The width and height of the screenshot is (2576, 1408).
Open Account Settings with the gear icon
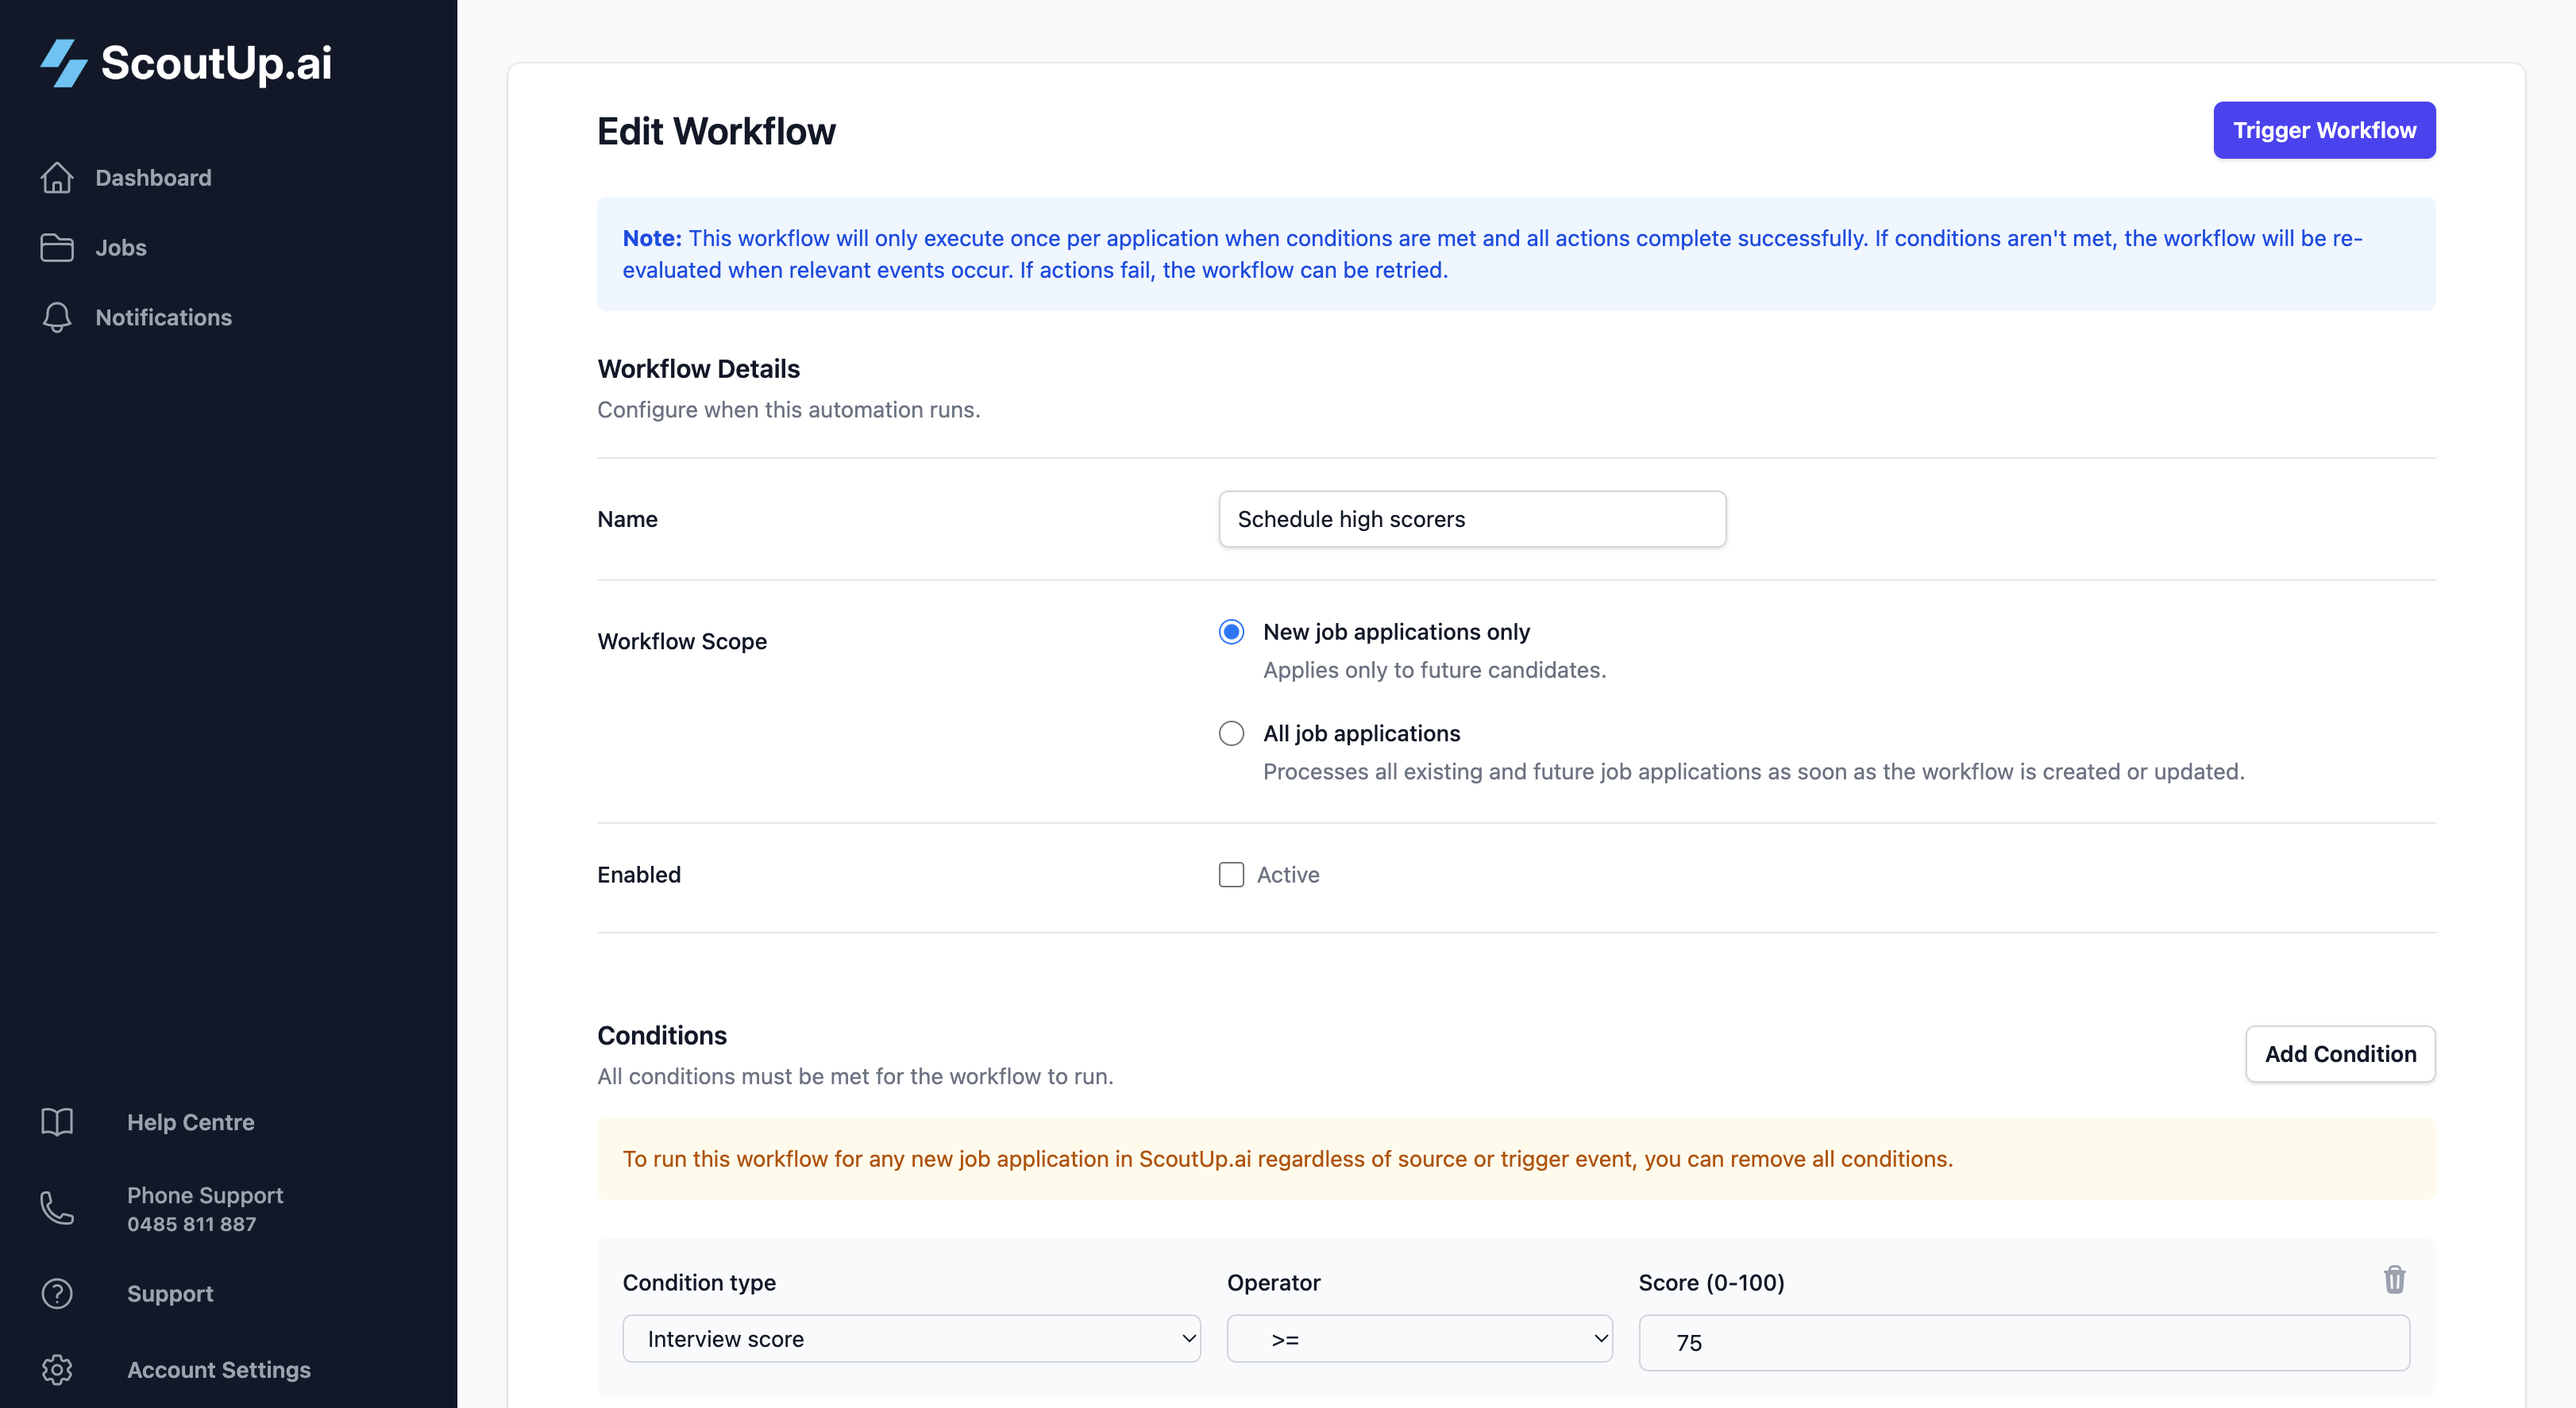point(57,1370)
